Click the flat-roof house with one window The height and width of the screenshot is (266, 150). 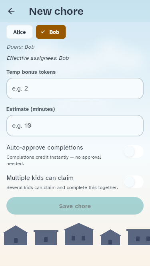[x=46, y=238]
